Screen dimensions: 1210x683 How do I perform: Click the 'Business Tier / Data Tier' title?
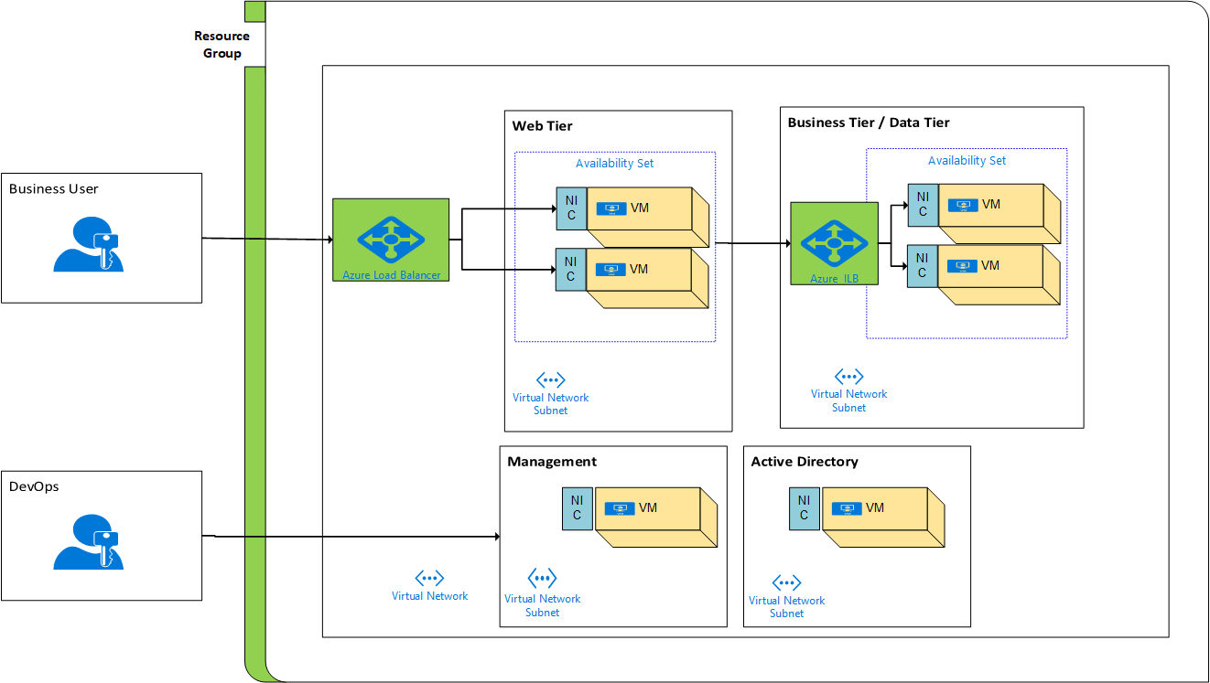[869, 122]
